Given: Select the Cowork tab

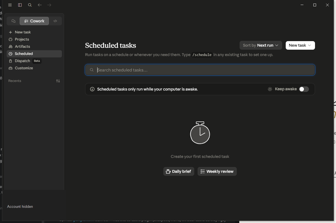Looking at the screenshot, I should (x=34, y=21).
